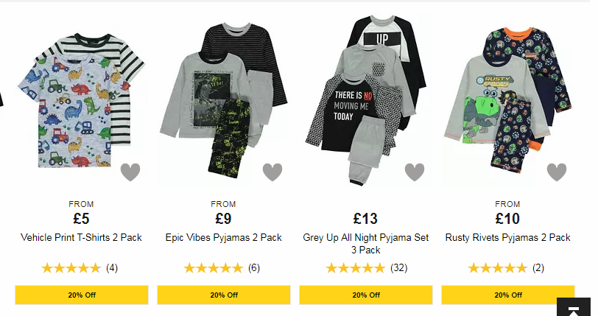Click 20% Off banner under Rusty Rivets
598x316 pixels.
508,295
